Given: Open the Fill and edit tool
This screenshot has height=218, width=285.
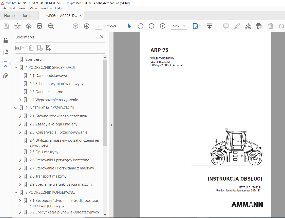Looking at the screenshot, I should click(x=259, y=26).
